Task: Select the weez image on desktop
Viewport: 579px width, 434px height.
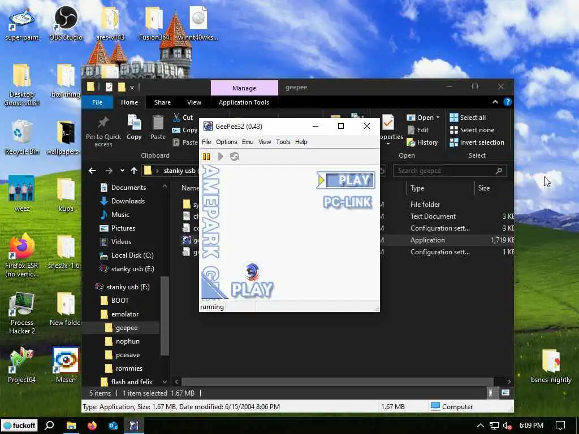Action: 21,194
